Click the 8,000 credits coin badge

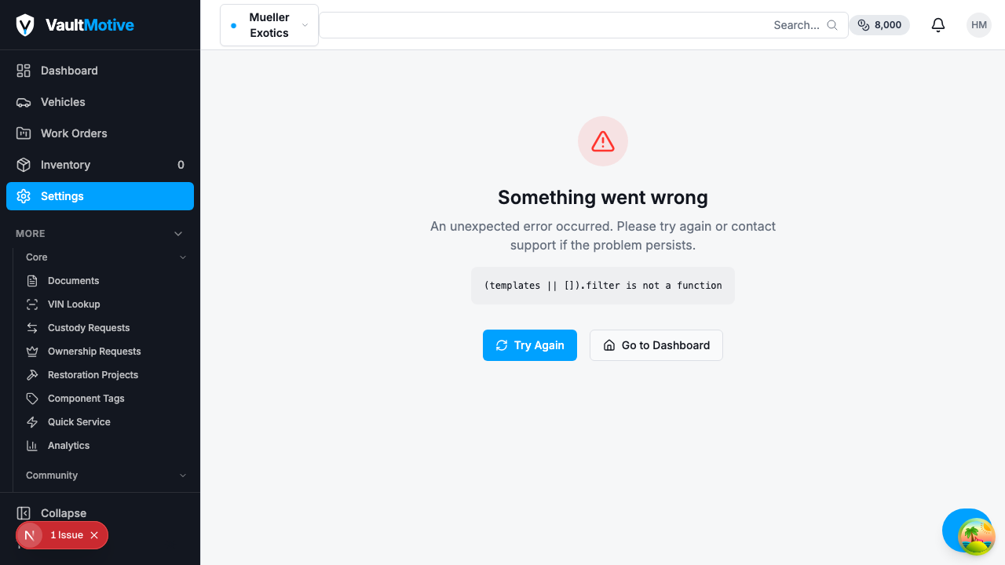[x=879, y=25]
